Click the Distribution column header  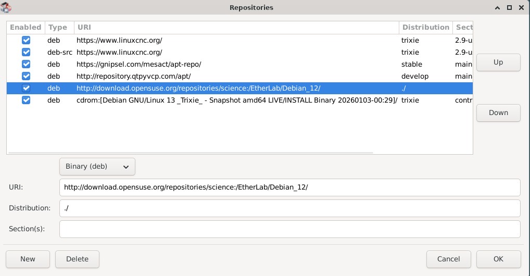pos(425,27)
